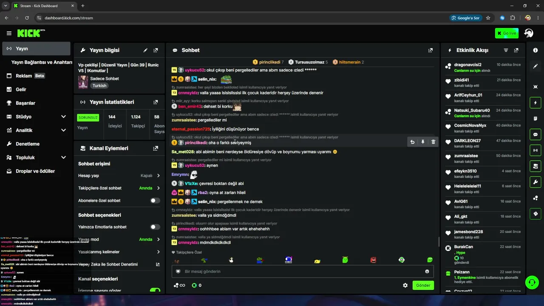Viewport: 544px width, 306px height.
Task: Select Yayın in the sidebar
Action: click(x=37, y=48)
